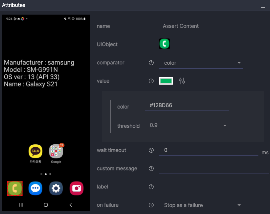Select the UIObject phone icon thumbnail
The height and width of the screenshot is (214, 270).
(165, 44)
